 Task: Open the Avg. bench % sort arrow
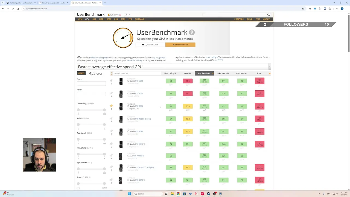(x=212, y=73)
